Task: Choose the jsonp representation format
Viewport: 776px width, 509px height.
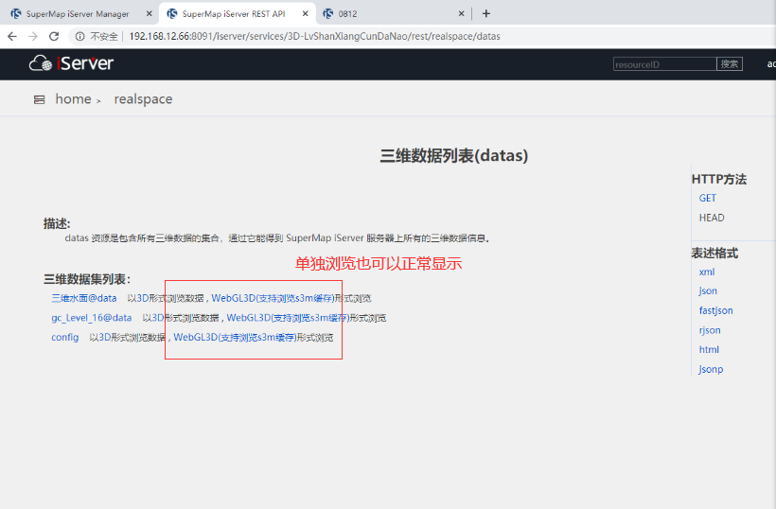Action: [x=711, y=369]
